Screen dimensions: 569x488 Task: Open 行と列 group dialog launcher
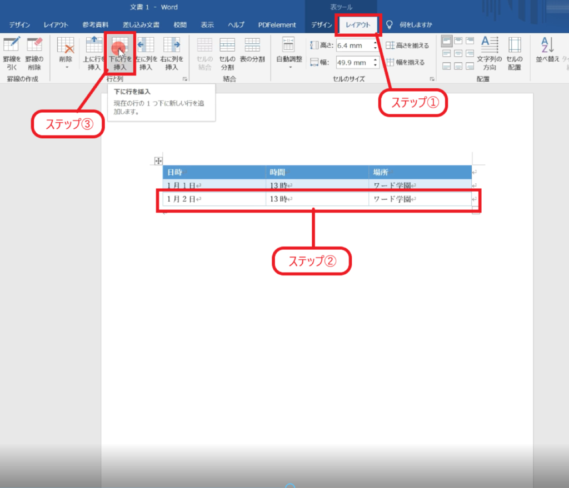click(x=184, y=79)
